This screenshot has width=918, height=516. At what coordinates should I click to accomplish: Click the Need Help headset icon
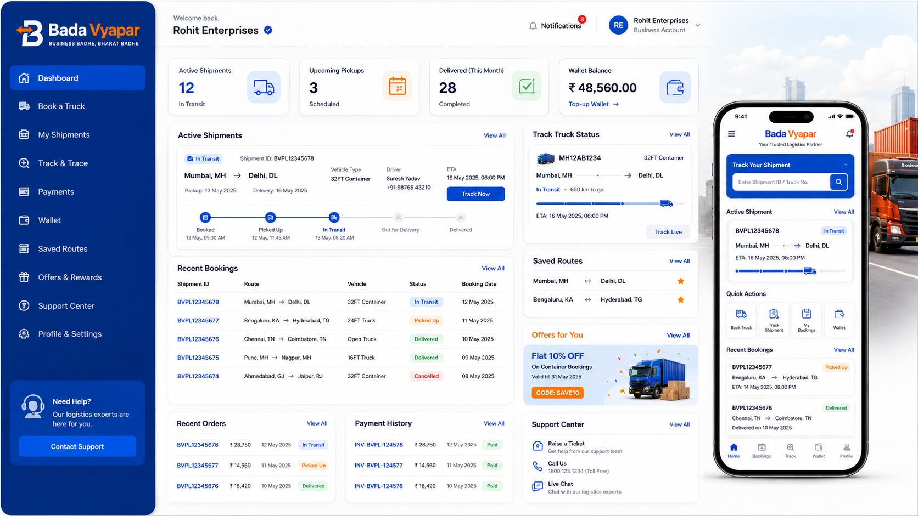tap(32, 407)
